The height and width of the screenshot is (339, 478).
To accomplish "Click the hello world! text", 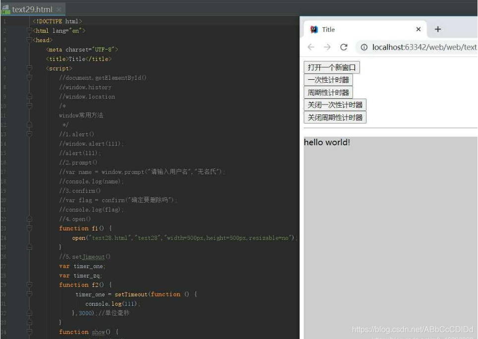I will (327, 142).
